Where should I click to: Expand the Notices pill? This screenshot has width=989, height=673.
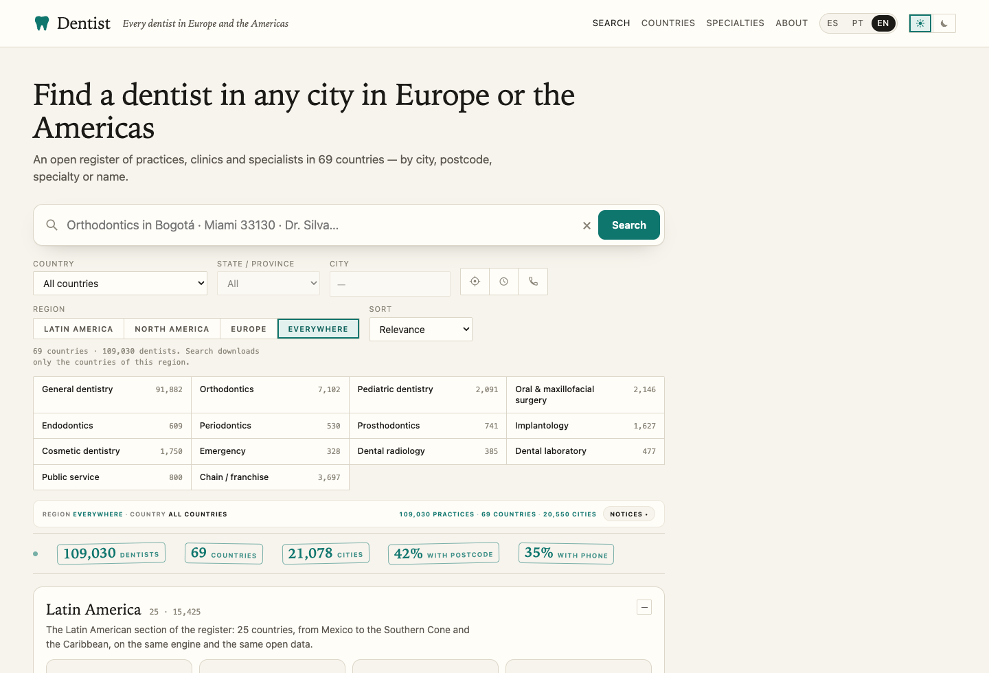(x=629, y=514)
